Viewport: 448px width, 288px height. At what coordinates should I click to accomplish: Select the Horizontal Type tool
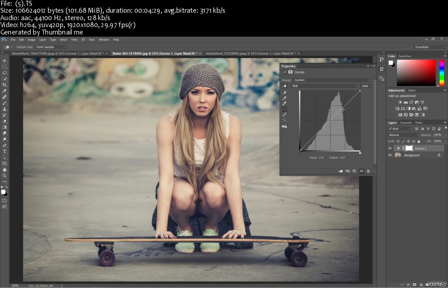(x=4, y=151)
